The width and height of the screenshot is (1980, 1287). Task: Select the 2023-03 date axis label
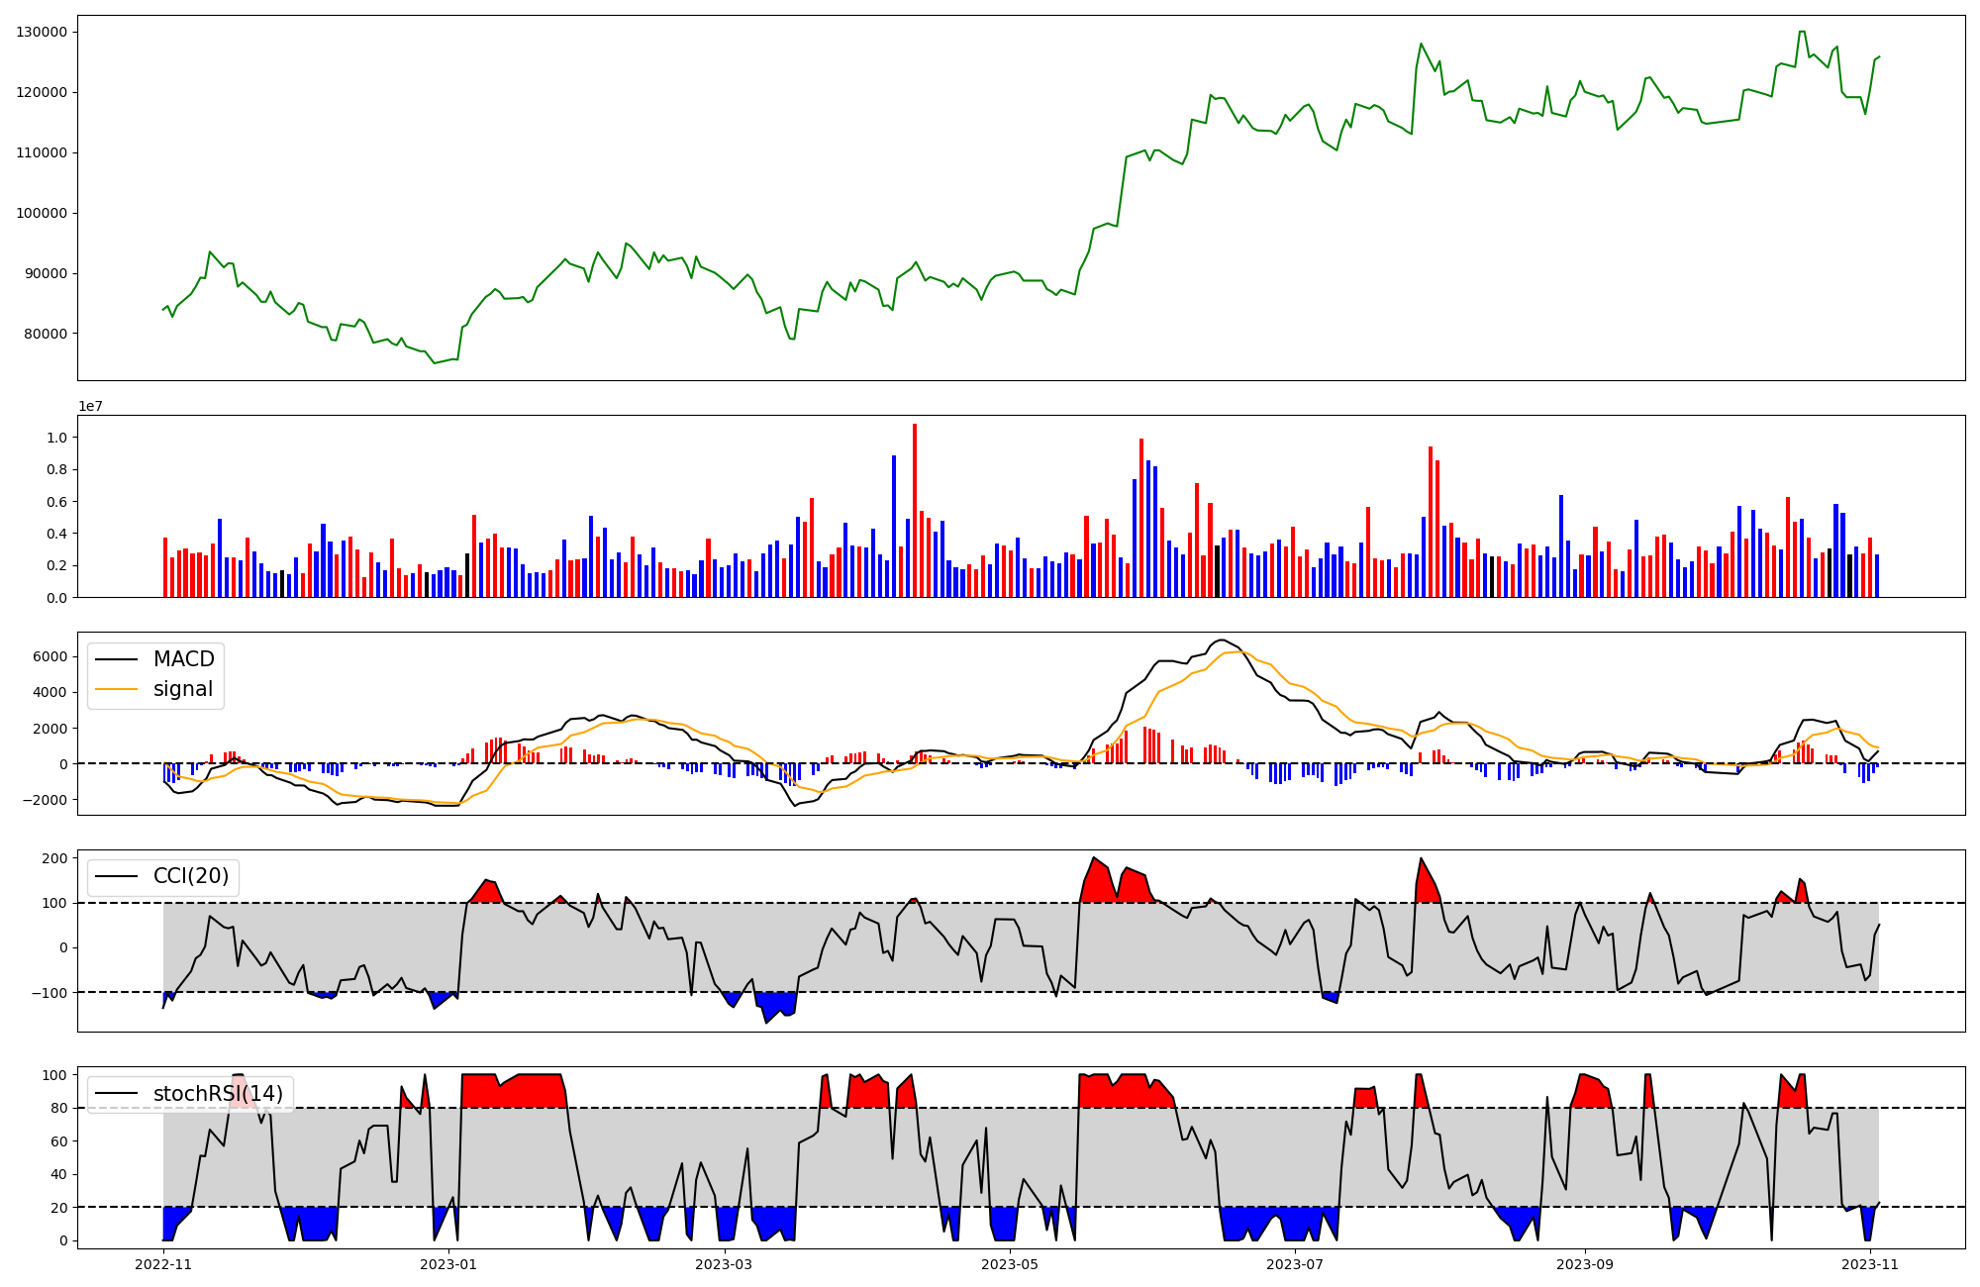point(725,1264)
